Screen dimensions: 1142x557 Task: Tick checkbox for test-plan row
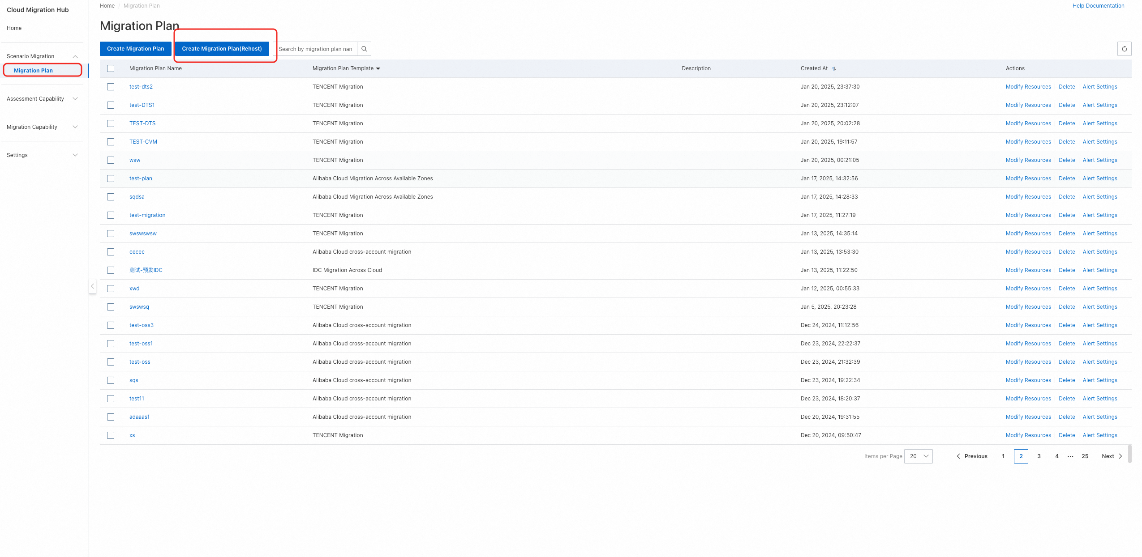click(x=111, y=179)
